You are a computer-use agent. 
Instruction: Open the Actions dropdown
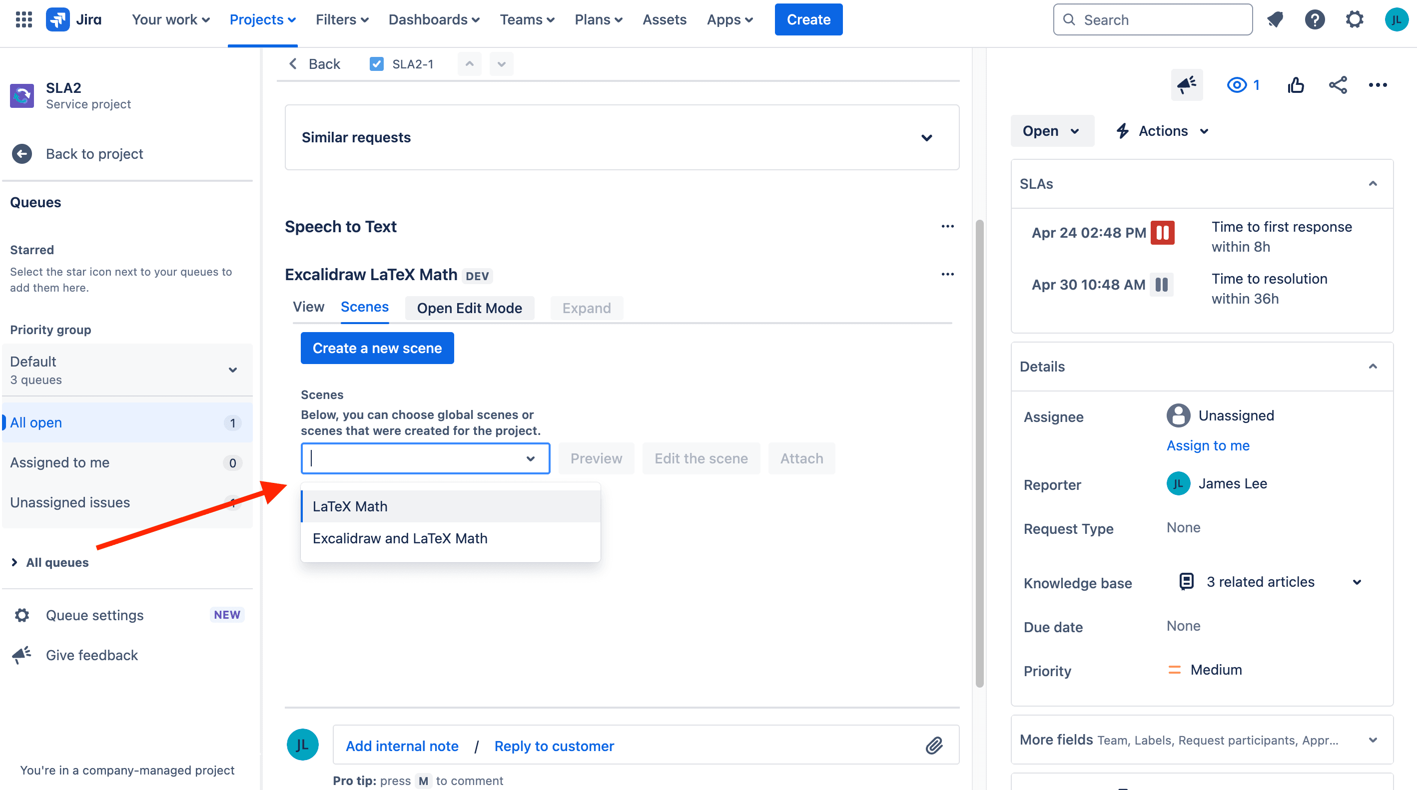pos(1162,131)
